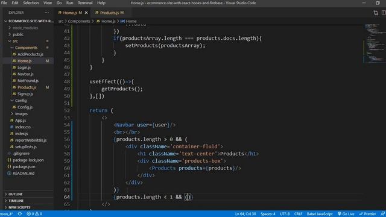The image size is (386, 217).
Task: Expand the Images folder
Action: click(x=21, y=114)
